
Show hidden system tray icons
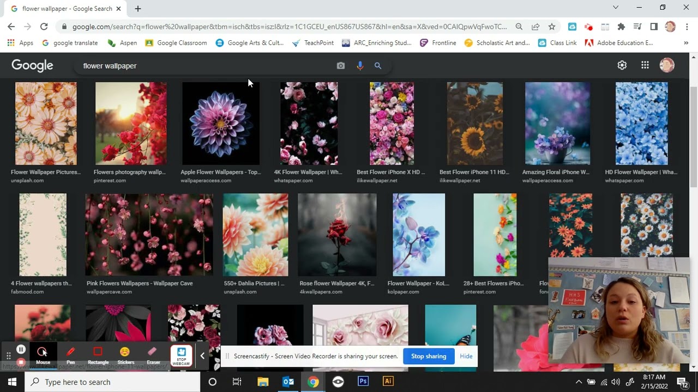click(x=579, y=382)
